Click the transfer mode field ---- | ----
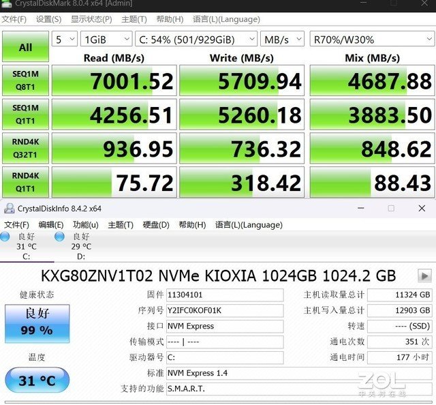436x405 pixels. coord(225,342)
